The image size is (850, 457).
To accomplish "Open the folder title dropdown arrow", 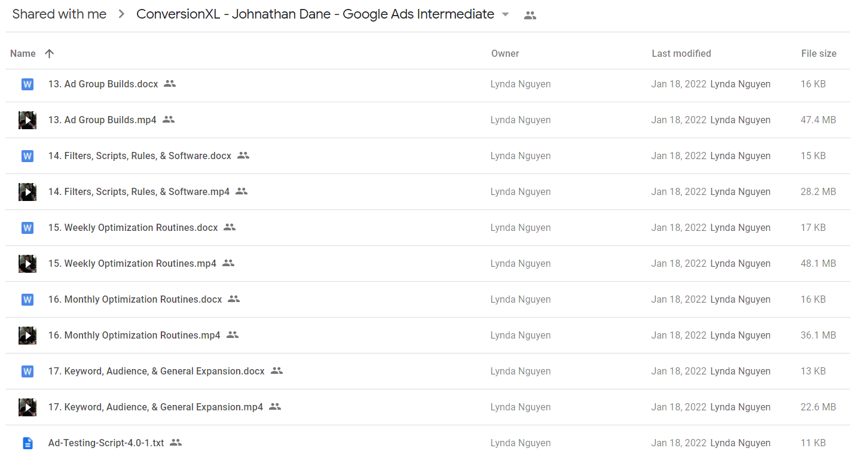I will pyautogui.click(x=506, y=14).
